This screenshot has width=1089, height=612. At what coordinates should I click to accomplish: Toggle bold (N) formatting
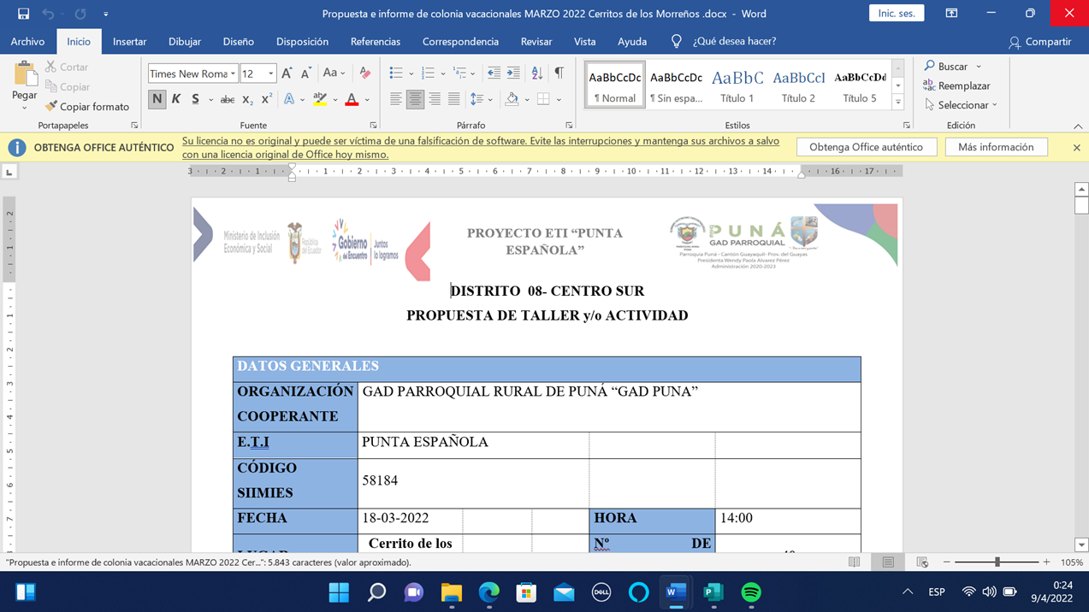point(157,99)
